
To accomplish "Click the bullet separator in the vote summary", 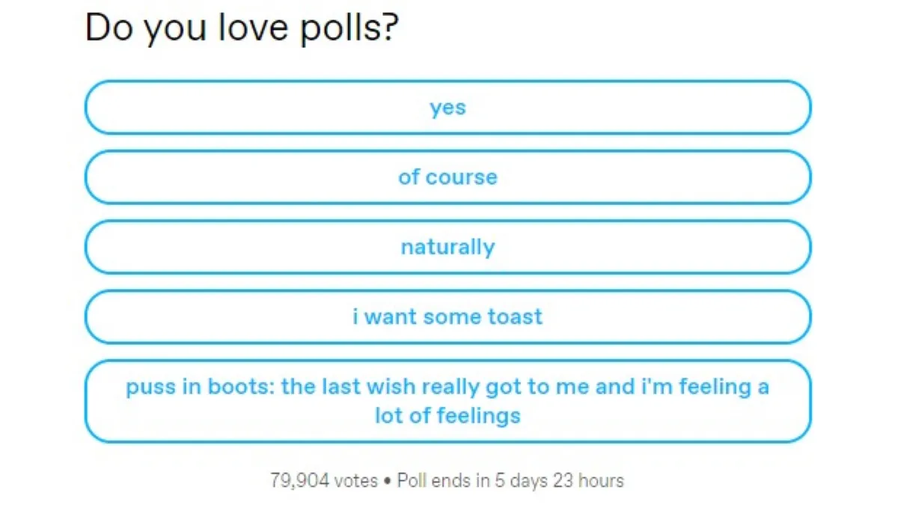I will pyautogui.click(x=388, y=481).
